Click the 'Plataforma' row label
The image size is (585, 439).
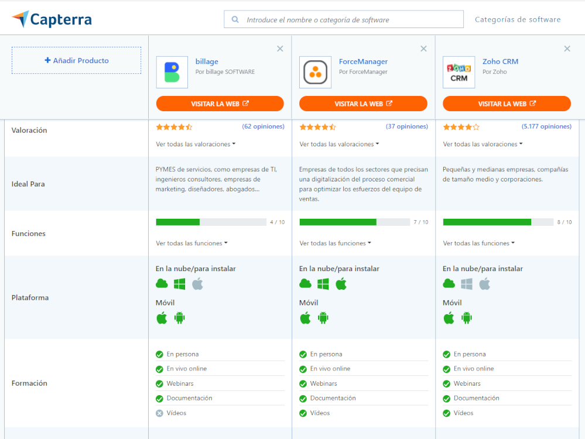(30, 297)
